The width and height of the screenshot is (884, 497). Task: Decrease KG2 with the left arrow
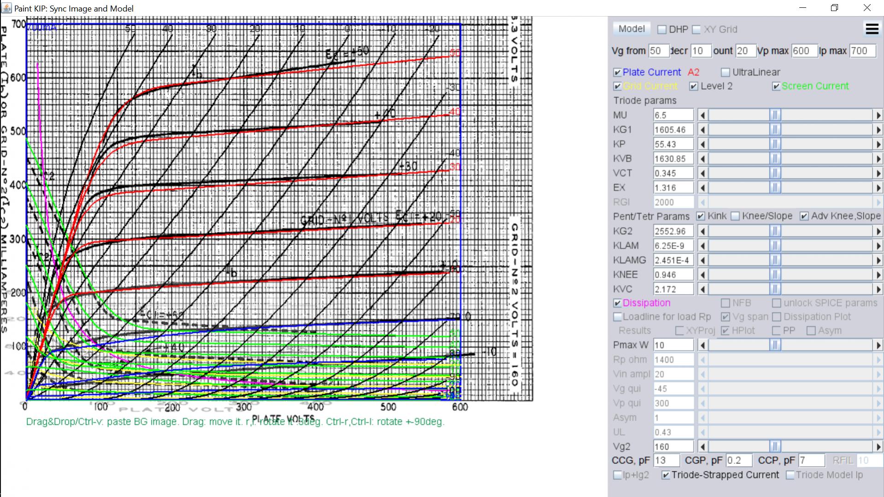pyautogui.click(x=703, y=231)
